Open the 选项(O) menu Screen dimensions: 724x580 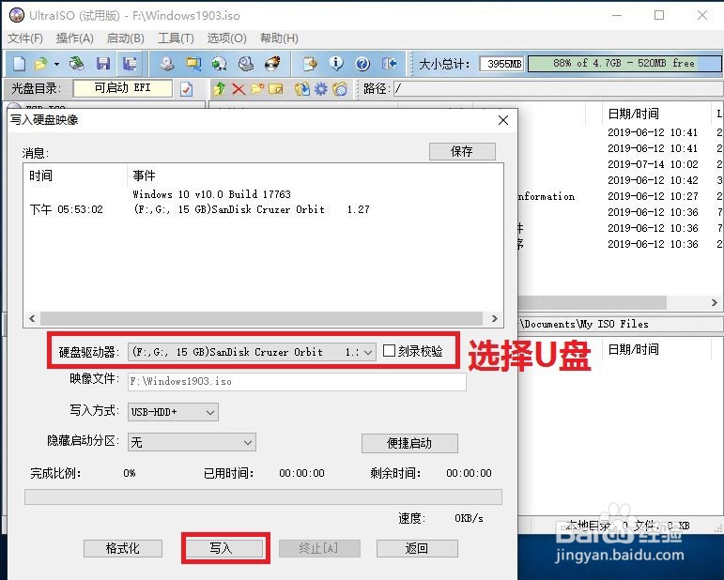[226, 38]
